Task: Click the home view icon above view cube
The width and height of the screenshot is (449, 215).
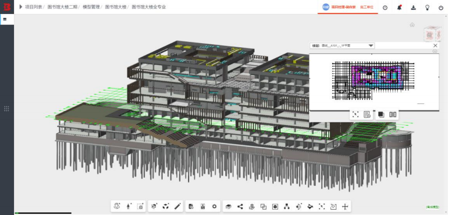Action: pyautogui.click(x=412, y=25)
